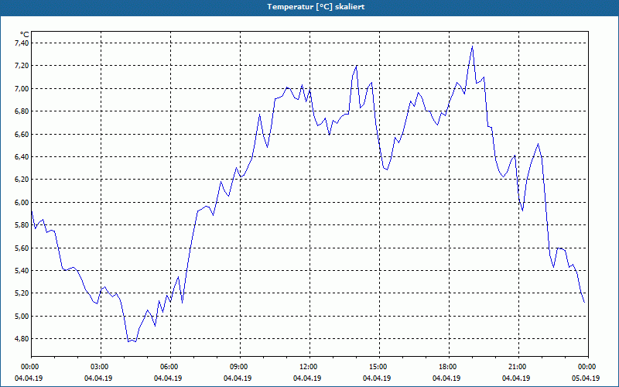
Task: Choose the 4,80 temperature tick label
Action: [22, 339]
